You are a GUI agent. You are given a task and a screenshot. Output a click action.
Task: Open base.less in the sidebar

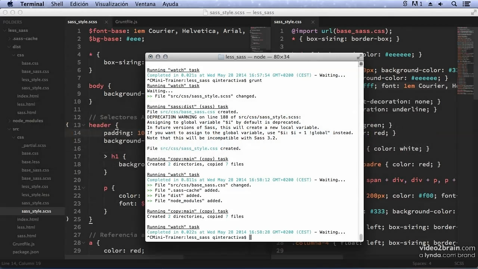[x=31, y=162]
